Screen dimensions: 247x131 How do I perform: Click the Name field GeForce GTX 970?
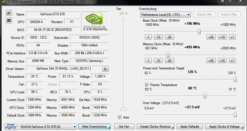tap(53, 14)
